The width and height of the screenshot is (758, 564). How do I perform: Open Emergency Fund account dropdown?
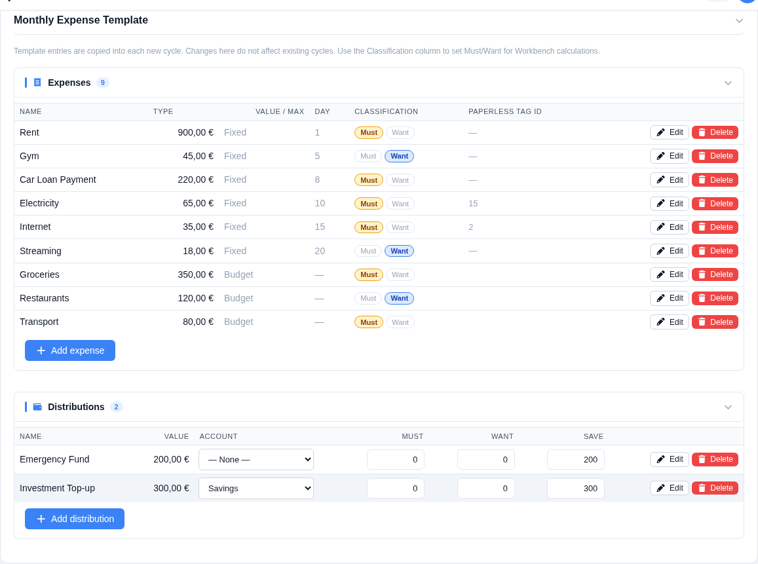click(x=256, y=460)
